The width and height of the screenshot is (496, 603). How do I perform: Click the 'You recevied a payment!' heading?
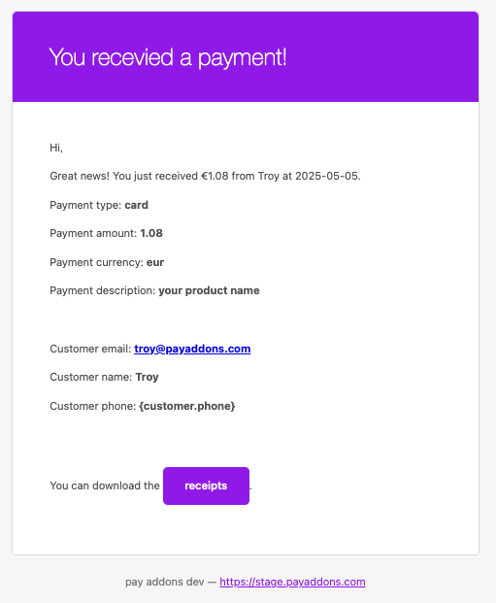pos(168,57)
